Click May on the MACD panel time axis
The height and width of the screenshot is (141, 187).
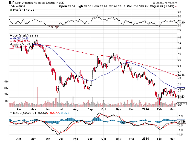coord(33,139)
